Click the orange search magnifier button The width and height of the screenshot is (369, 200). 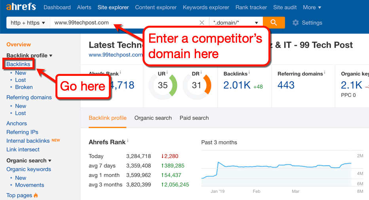pos(274,23)
